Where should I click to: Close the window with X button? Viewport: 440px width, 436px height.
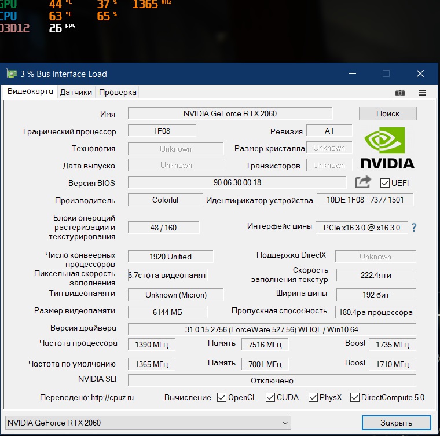420,74
